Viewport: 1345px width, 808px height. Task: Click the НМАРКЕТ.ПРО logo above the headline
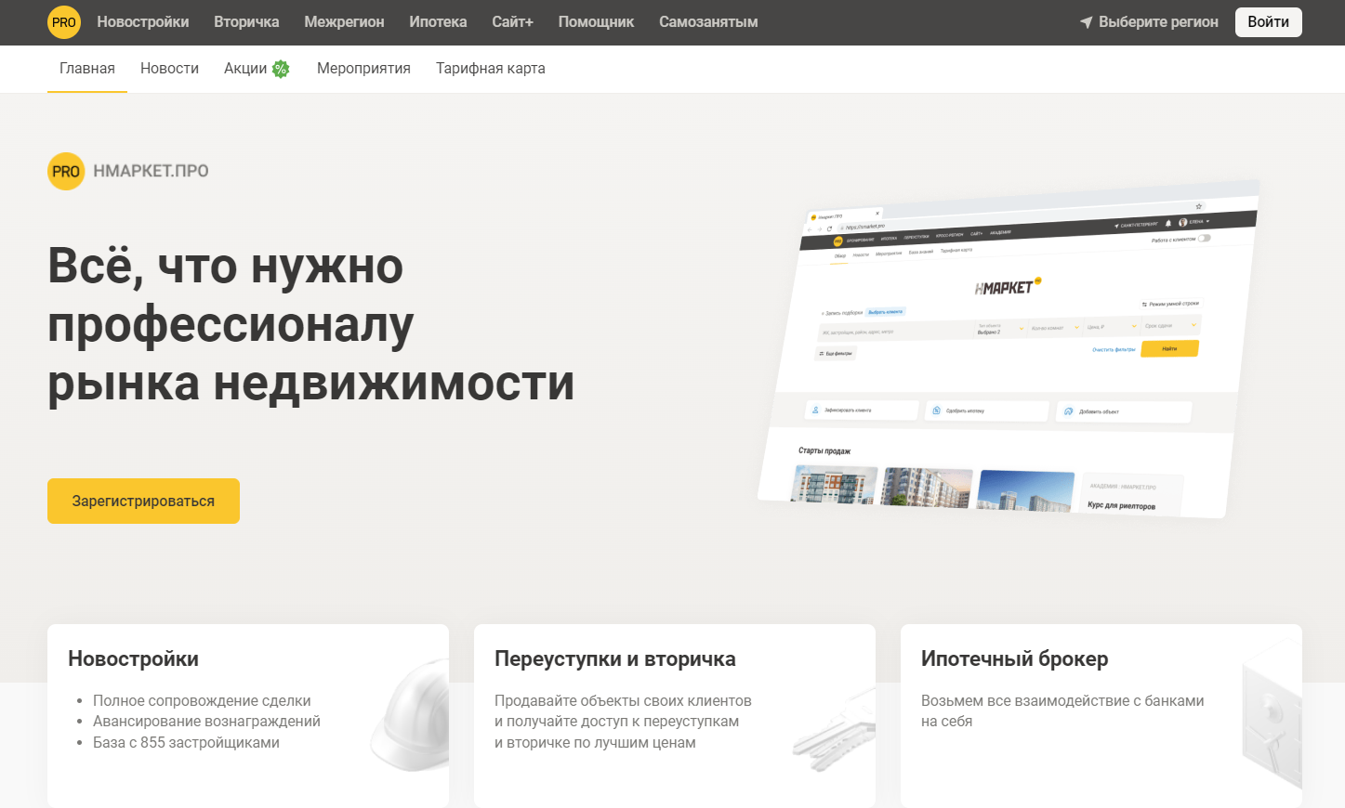coord(127,171)
